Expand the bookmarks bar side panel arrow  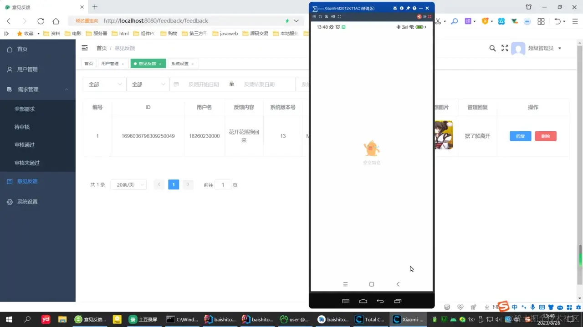(x=6, y=34)
